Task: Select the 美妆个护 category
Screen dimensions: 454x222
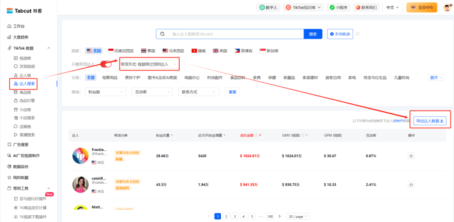Action: coord(132,77)
